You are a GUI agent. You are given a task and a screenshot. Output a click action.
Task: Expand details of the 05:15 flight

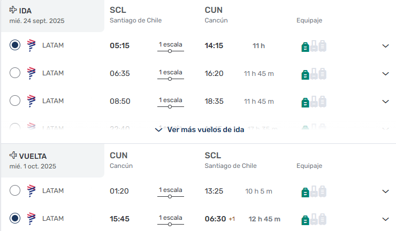pyautogui.click(x=385, y=46)
